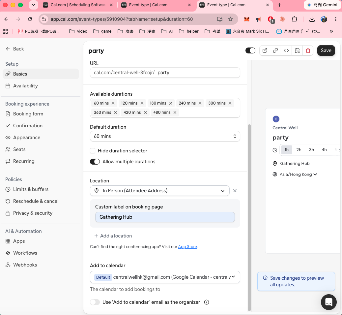Check Hide duration selector
Screen dimensions: 342x315
point(93,151)
